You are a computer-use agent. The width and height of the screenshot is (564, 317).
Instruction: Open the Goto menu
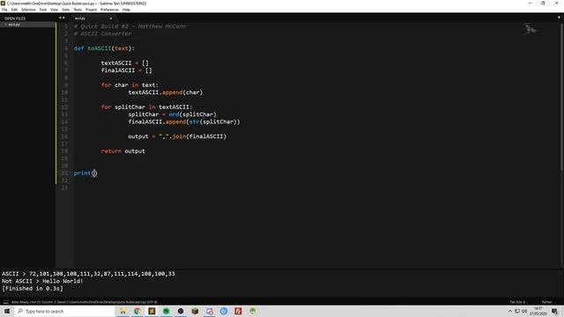[66, 10]
